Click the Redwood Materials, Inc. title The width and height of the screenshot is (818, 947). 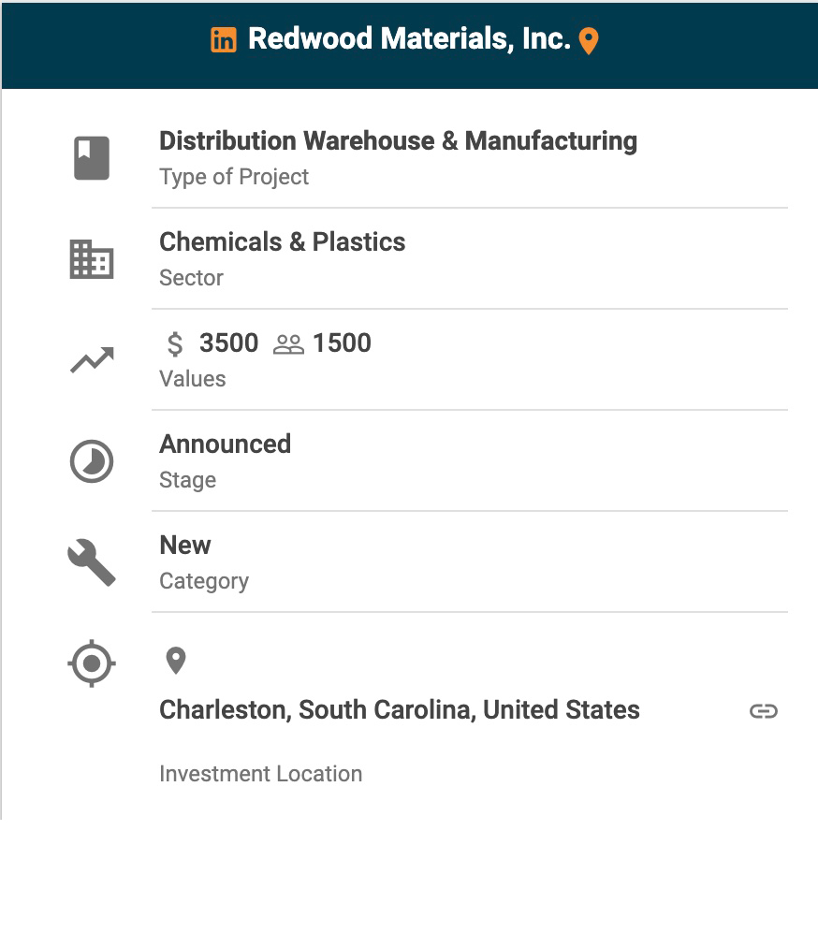409,39
